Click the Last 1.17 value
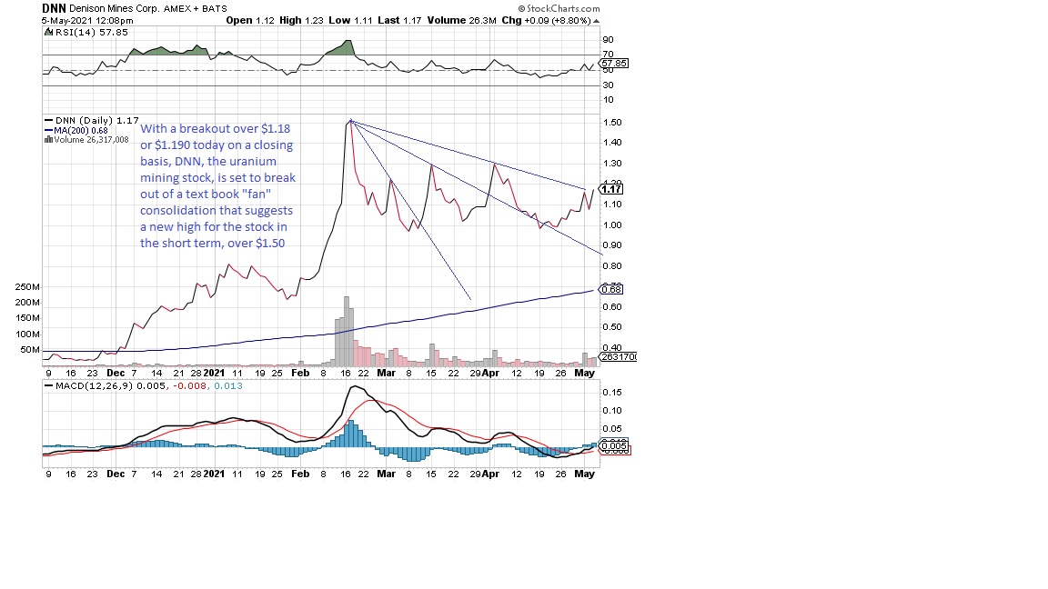 [399, 20]
